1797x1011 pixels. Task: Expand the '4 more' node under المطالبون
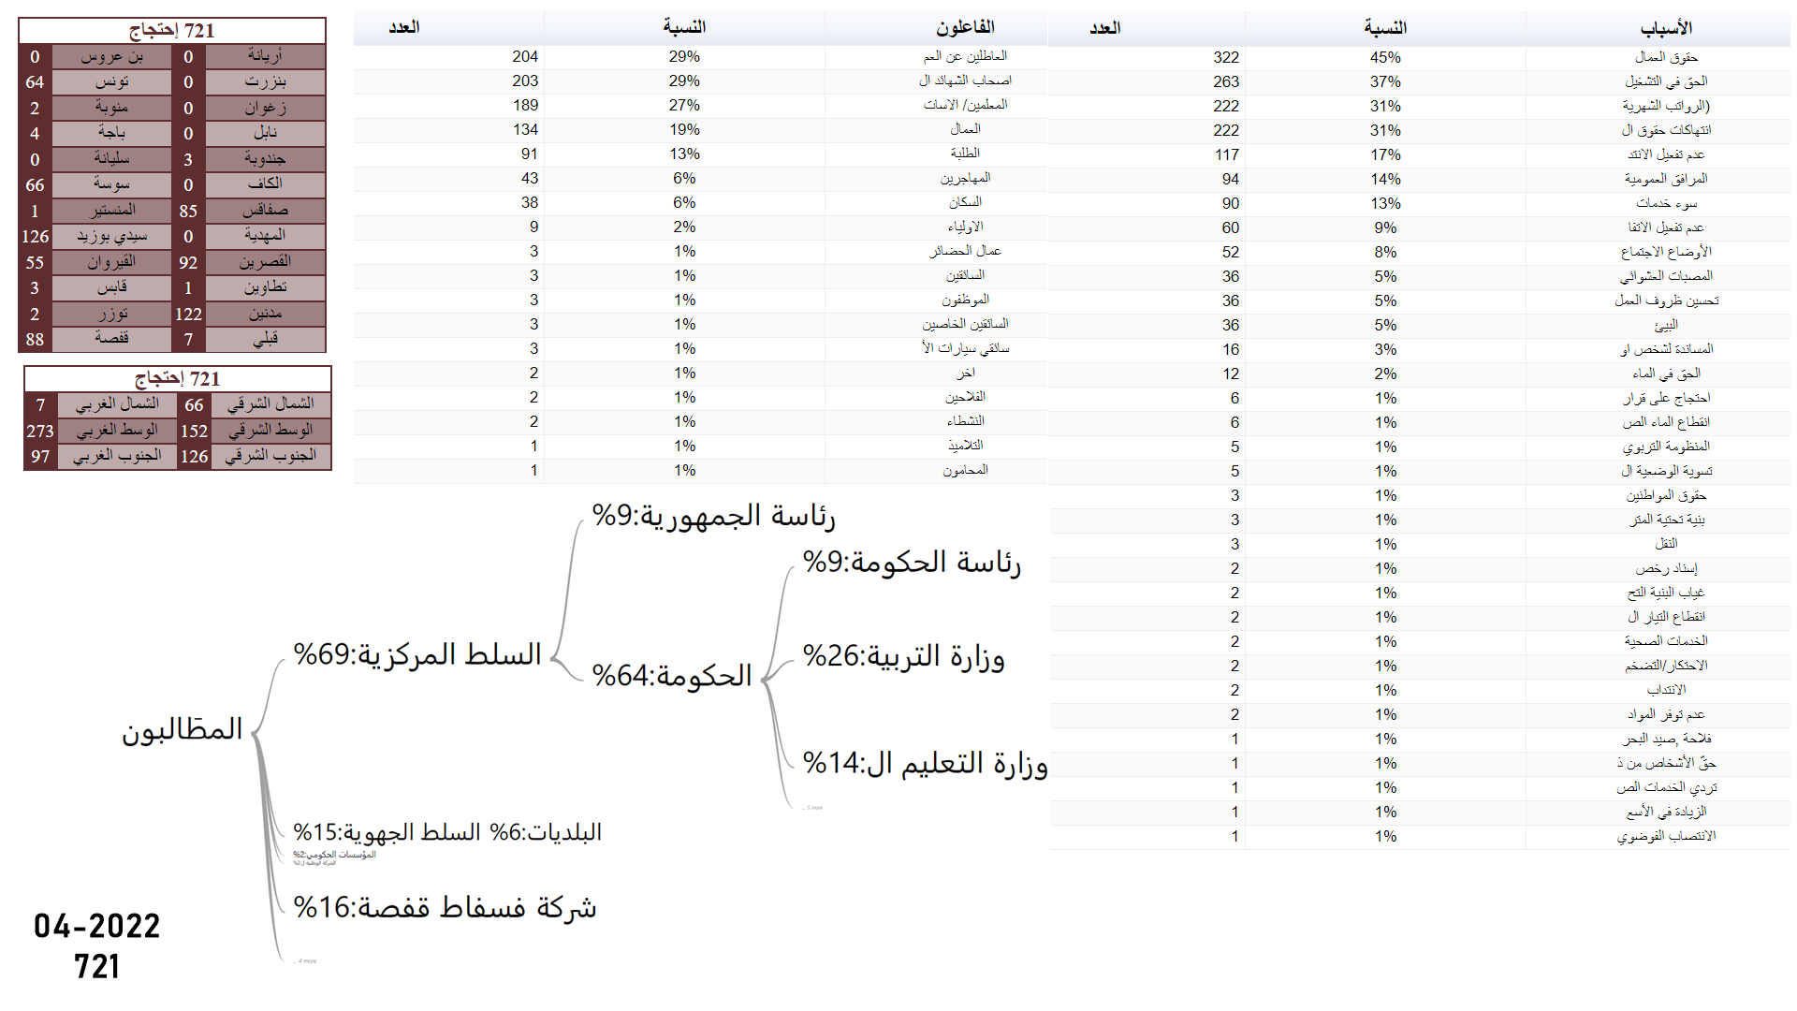click(307, 960)
